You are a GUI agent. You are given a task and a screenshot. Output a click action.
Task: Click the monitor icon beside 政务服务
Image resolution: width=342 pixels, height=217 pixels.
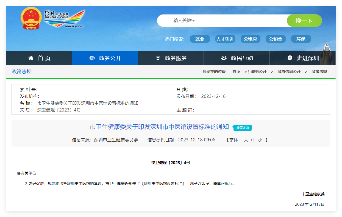click(158, 58)
